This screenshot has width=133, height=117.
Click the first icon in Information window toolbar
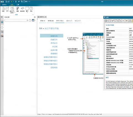click(x=106, y=21)
